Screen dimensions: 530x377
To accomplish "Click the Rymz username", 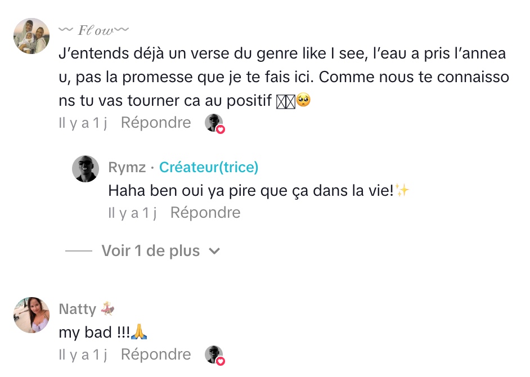I will coord(127,167).
